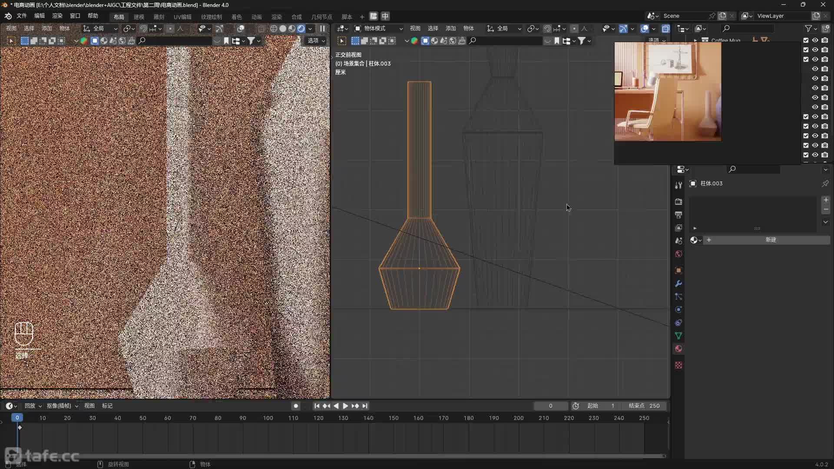Click the current frame field
834x469 pixels.
pos(551,406)
